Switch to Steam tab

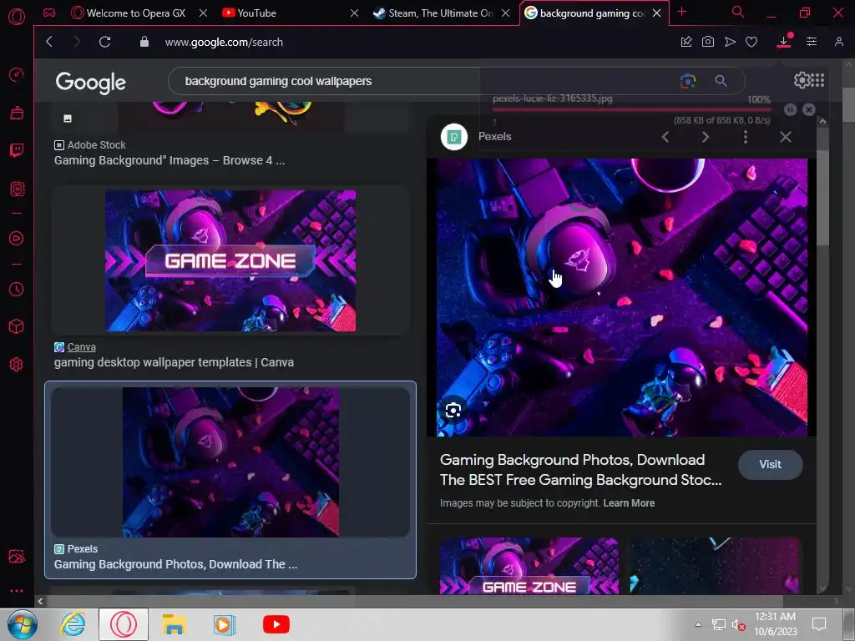[433, 13]
